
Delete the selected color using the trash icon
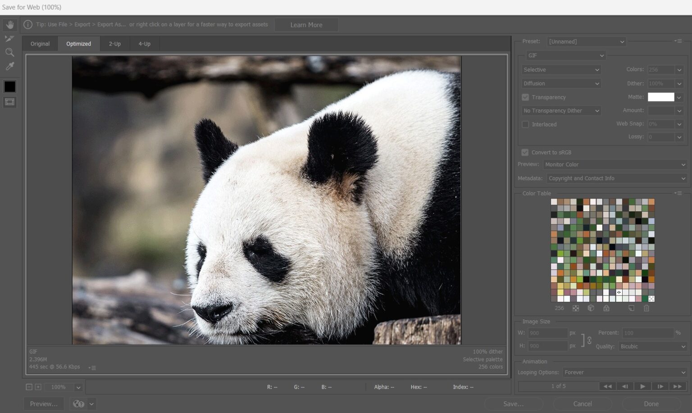(646, 308)
